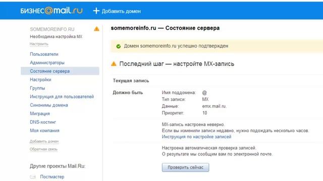This screenshot has width=323, height=181.
Task: Open Инструкция для пользователей
Action: (62, 97)
